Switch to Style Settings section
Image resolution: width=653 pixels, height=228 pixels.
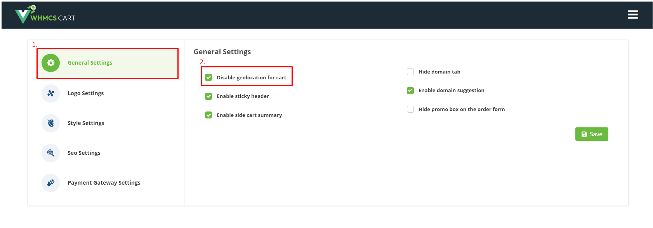click(86, 123)
